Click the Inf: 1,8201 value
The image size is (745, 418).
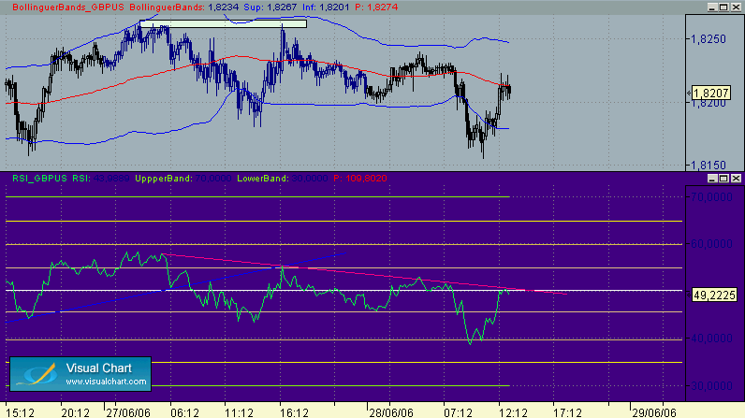tap(326, 7)
